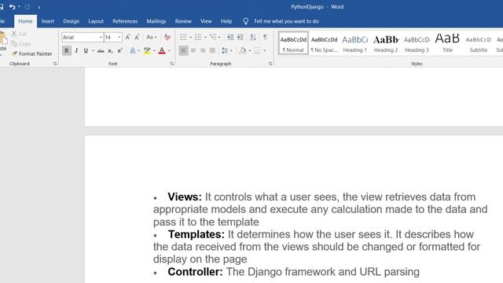The height and width of the screenshot is (283, 503).
Task: Apply the No Spacing style
Action: pos(324,43)
